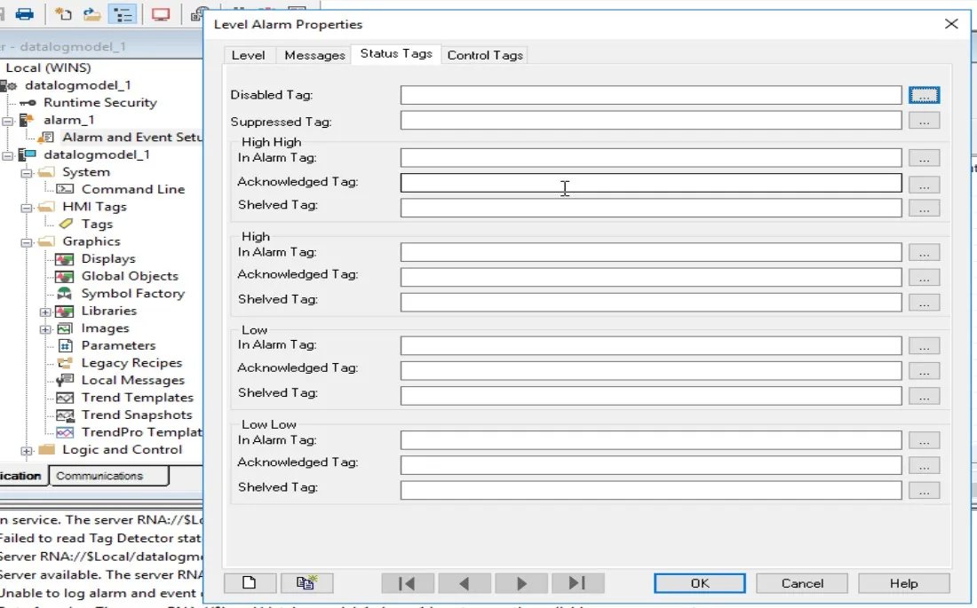Click the TrendPro Templates icon
The height and width of the screenshot is (608, 977).
65,432
